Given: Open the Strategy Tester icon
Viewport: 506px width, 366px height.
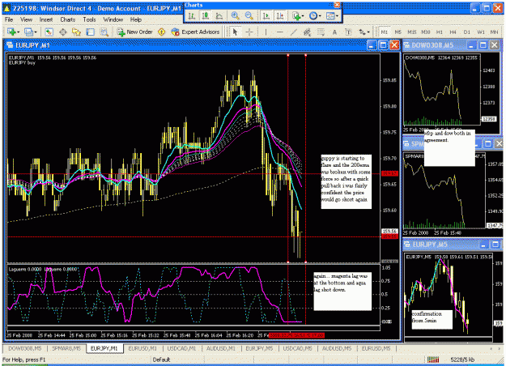Looking at the screenshot, I should tap(104, 32).
